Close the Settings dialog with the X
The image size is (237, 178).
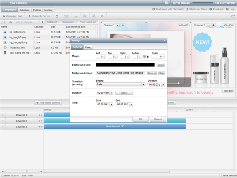164,40
